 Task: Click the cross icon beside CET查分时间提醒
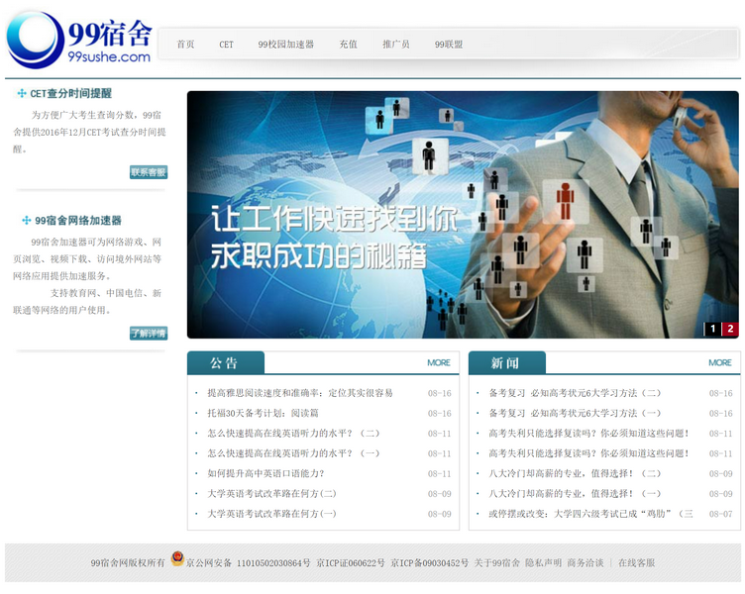[x=22, y=94]
